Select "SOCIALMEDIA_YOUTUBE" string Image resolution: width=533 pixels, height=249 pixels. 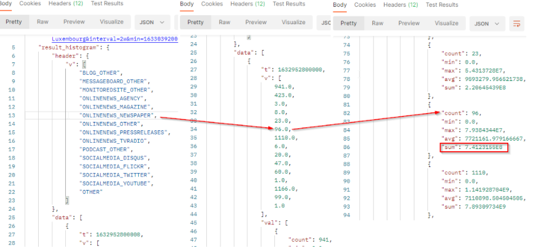click(114, 183)
